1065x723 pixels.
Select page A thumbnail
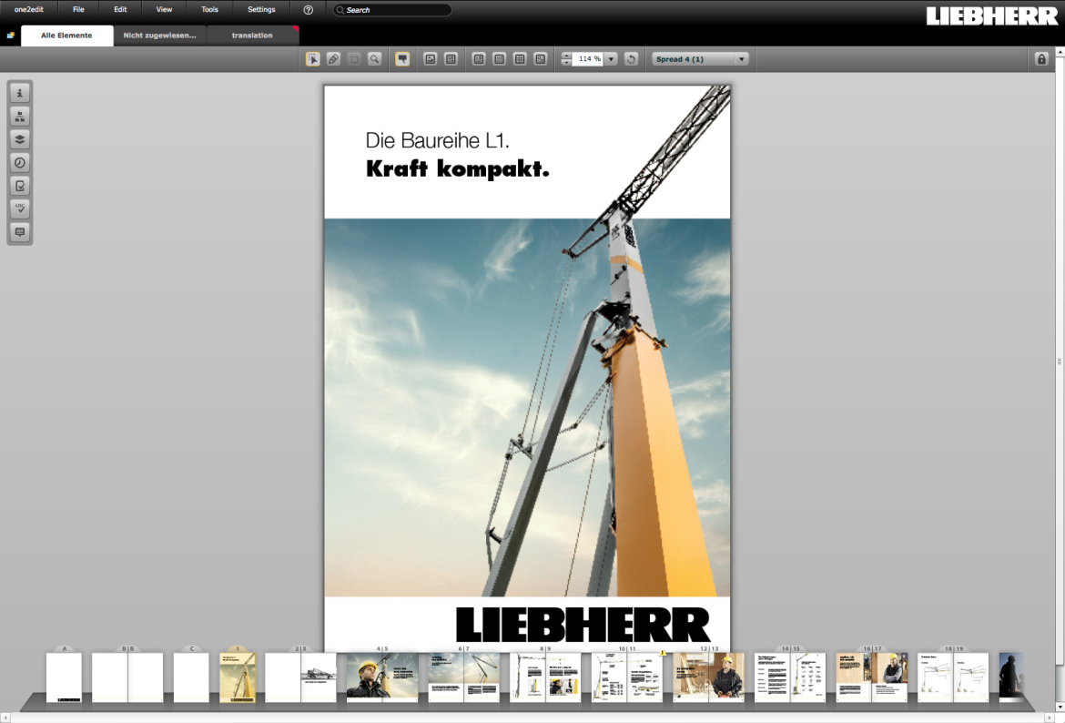pos(64,677)
